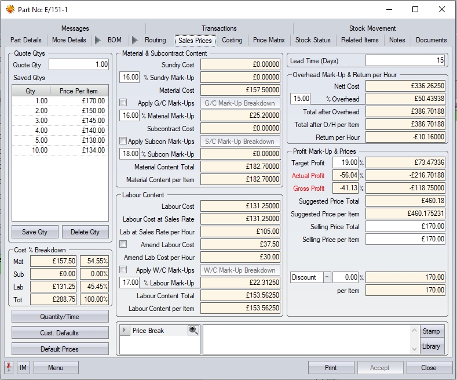Open the Stock Status tab
Viewport: 457px width, 380px height.
(313, 40)
